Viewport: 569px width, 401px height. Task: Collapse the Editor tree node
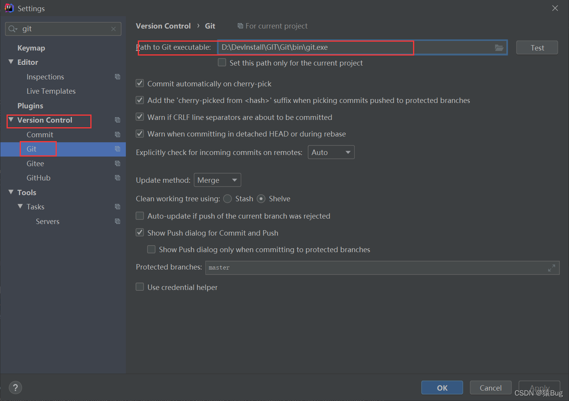tap(11, 62)
